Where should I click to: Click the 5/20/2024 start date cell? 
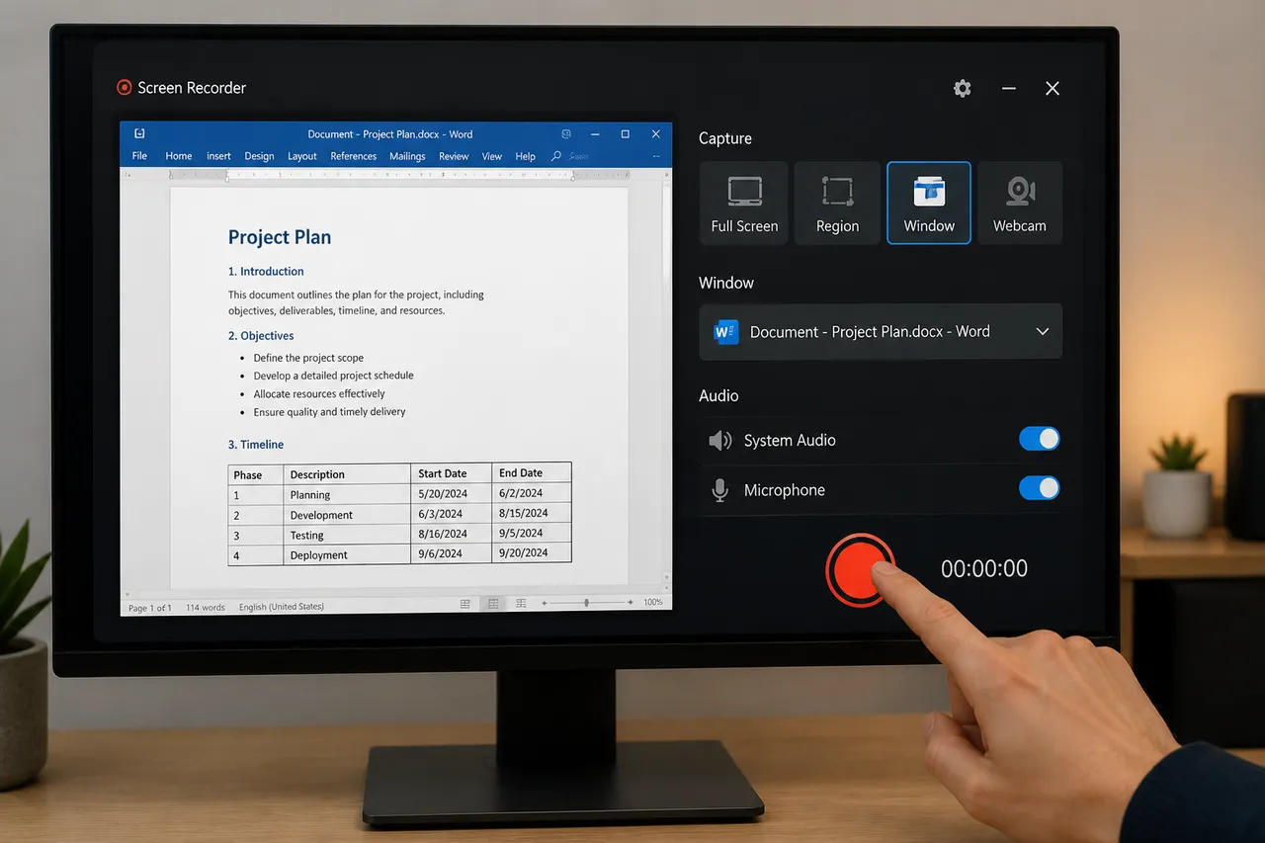tap(452, 493)
